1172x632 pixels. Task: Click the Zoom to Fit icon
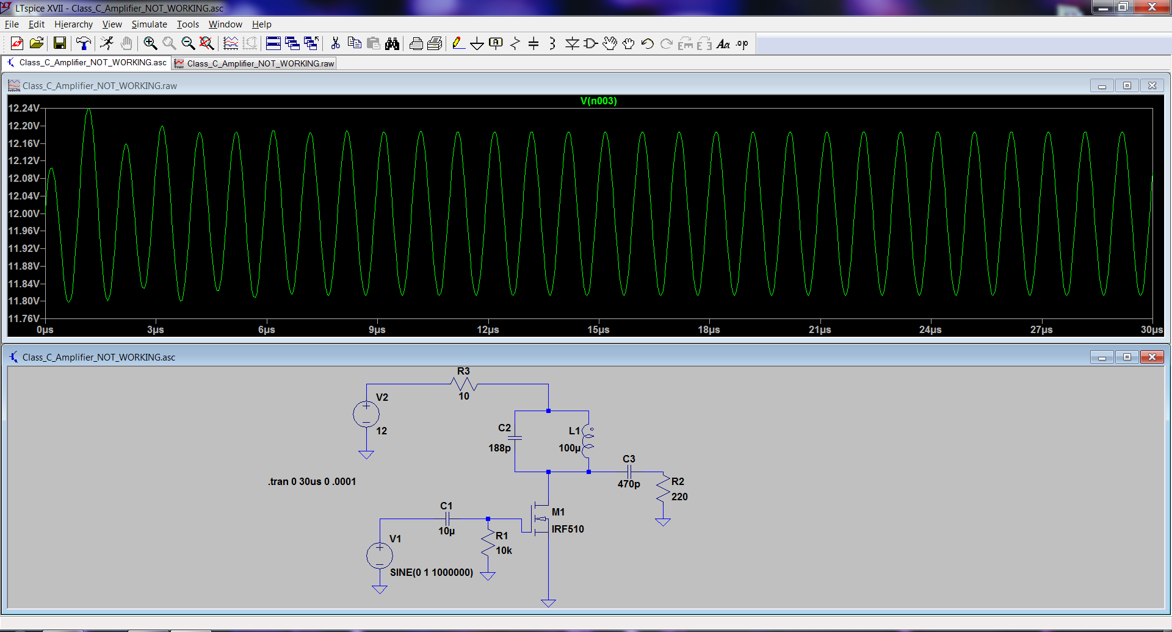coord(207,43)
